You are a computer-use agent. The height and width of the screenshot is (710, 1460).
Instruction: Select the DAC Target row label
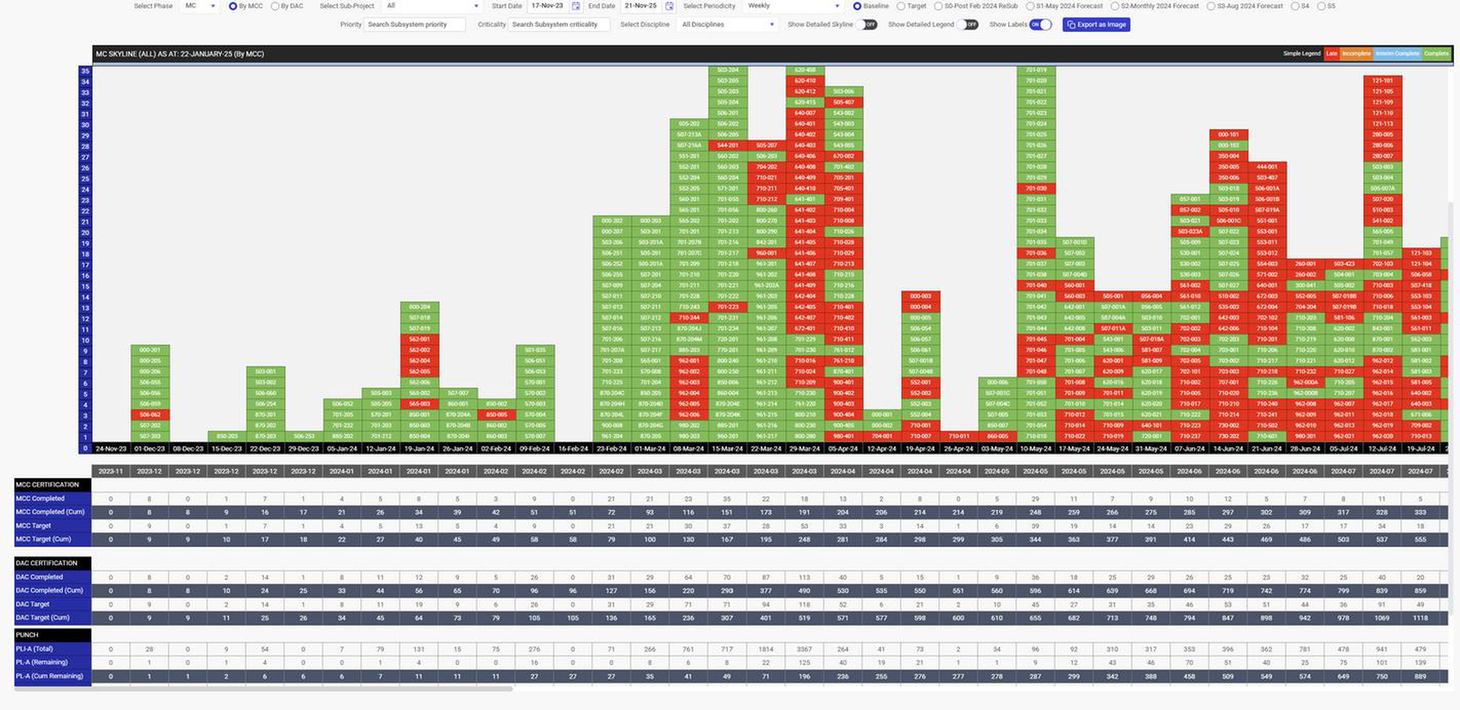pos(53,604)
